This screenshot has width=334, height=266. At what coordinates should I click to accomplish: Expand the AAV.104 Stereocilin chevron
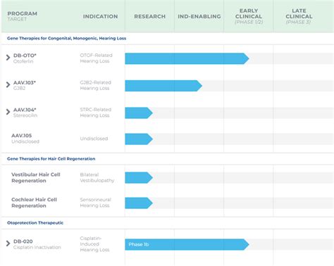click(8, 112)
